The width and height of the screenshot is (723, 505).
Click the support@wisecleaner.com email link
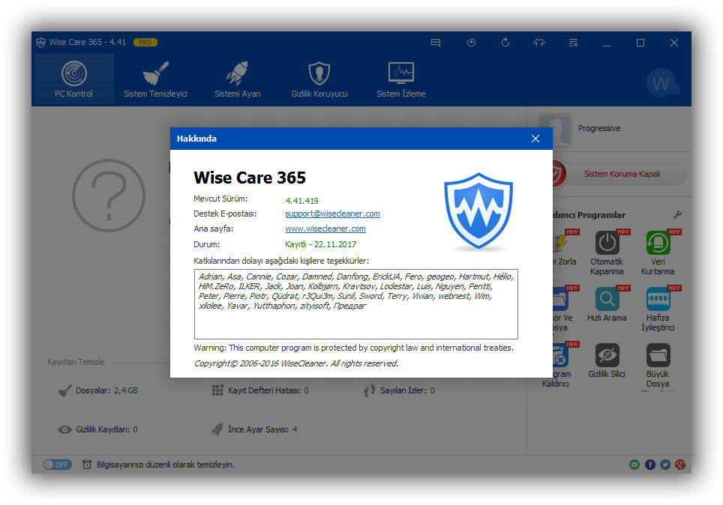[332, 214]
